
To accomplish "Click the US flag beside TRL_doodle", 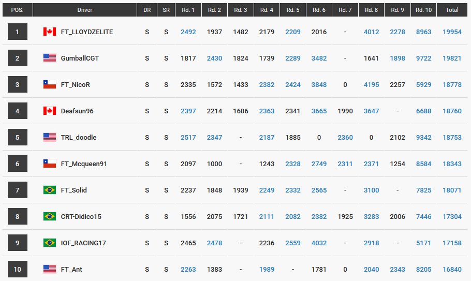I will [50, 137].
